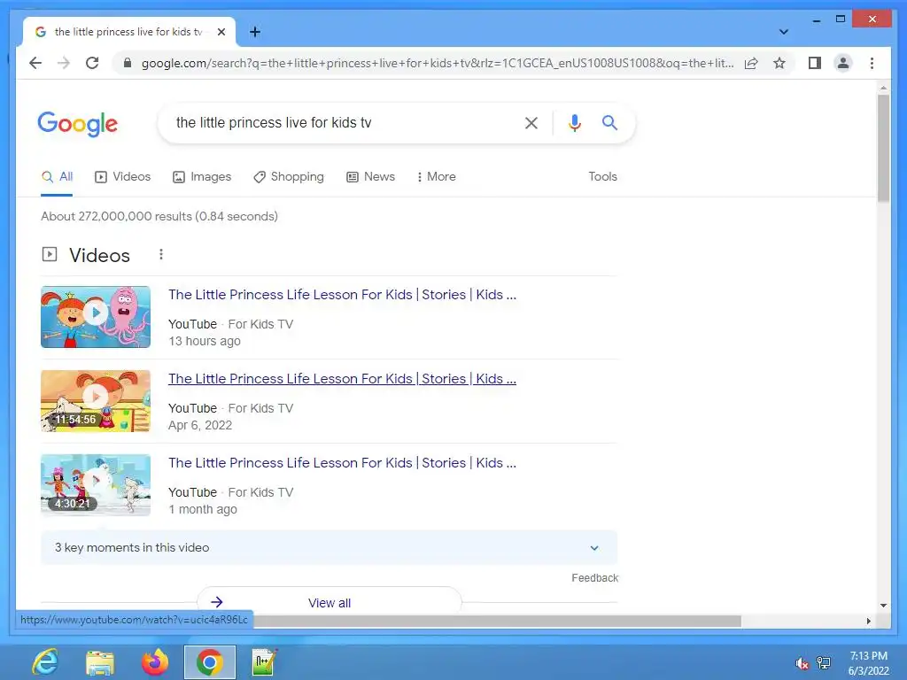The height and width of the screenshot is (680, 907).
Task: Click the Videos section heading
Action: point(99,255)
